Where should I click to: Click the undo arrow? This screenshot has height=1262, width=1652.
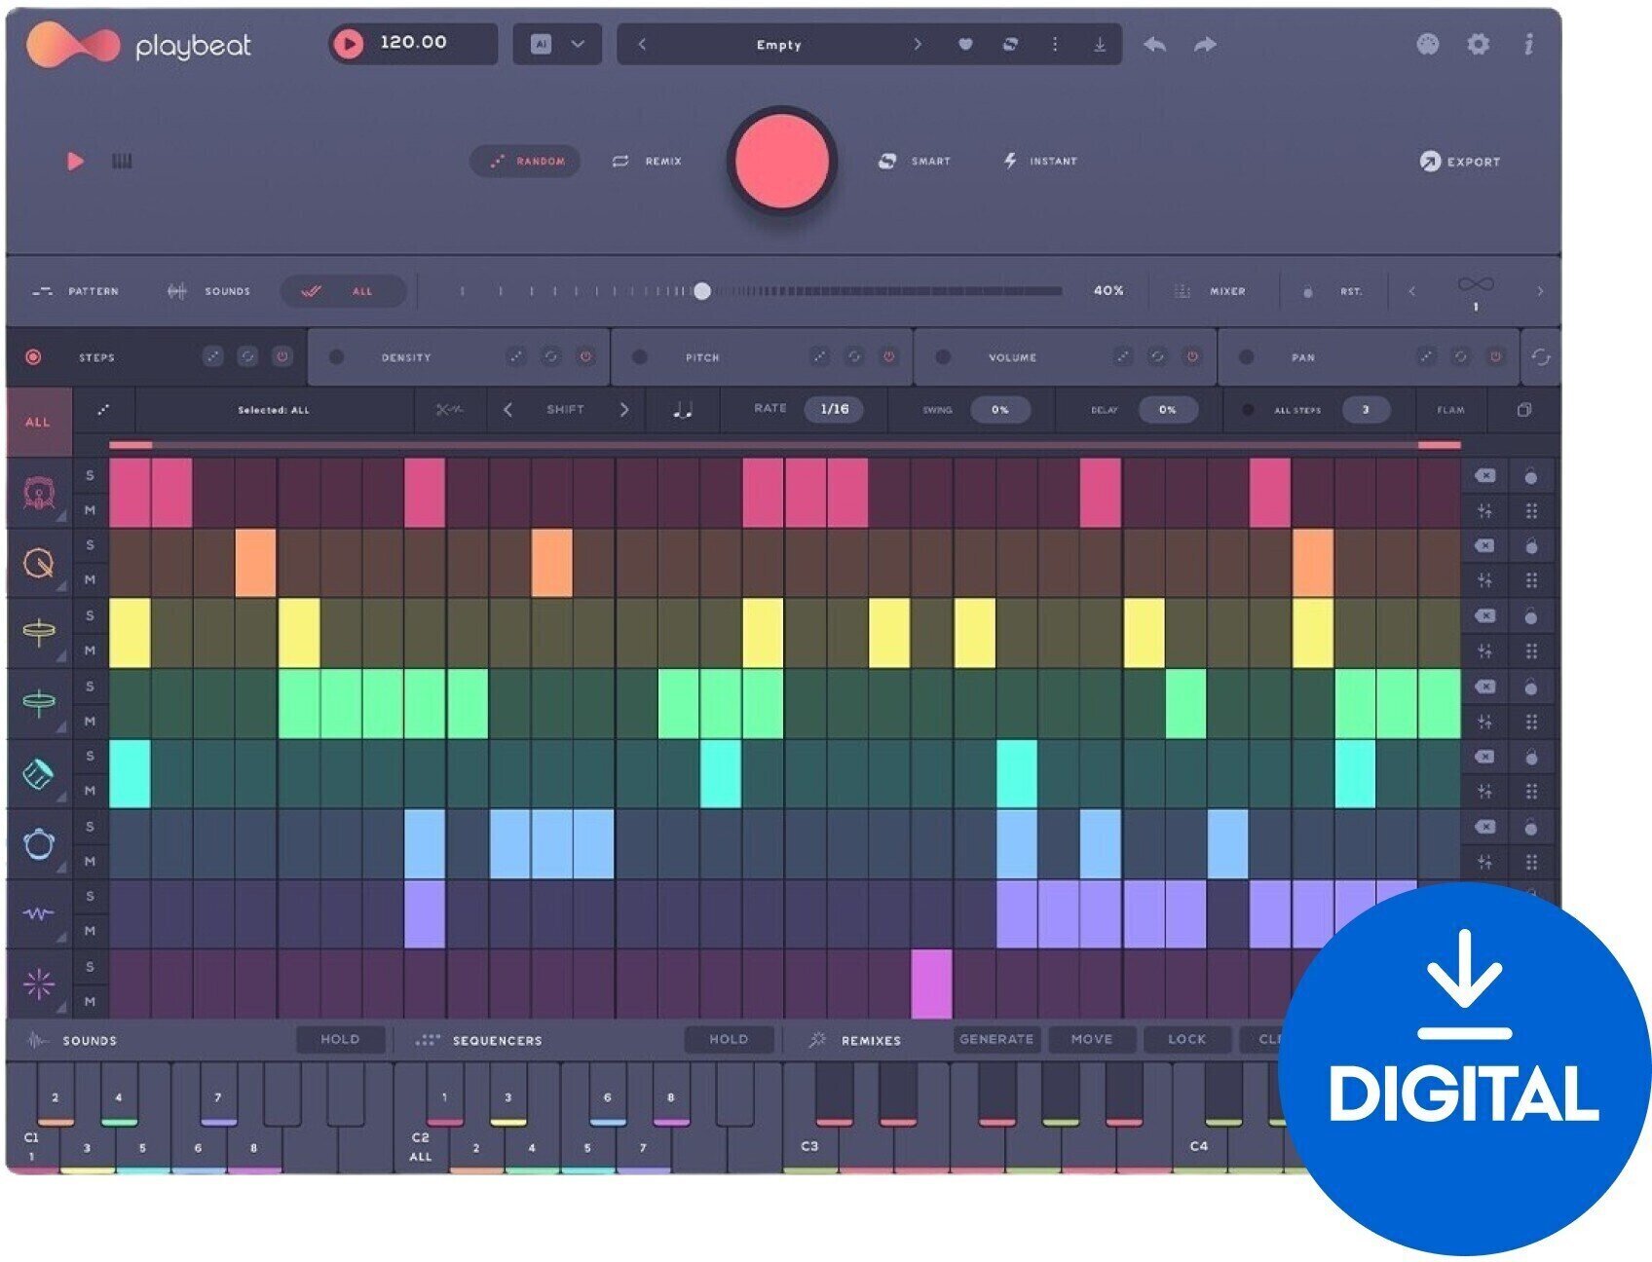tap(1154, 44)
